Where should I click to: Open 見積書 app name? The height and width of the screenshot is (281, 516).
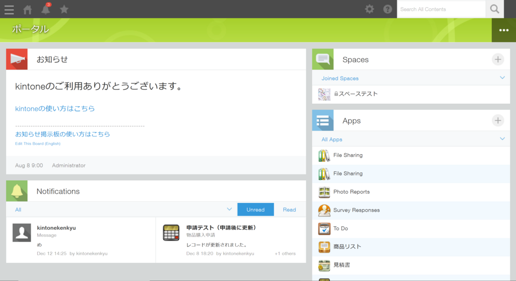342,265
